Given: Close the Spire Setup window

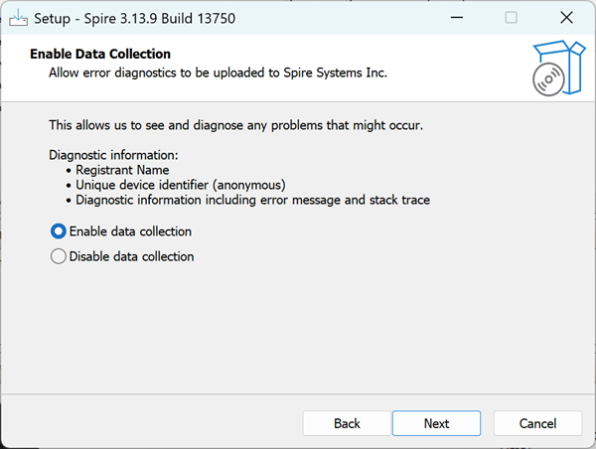Looking at the screenshot, I should pos(566,18).
